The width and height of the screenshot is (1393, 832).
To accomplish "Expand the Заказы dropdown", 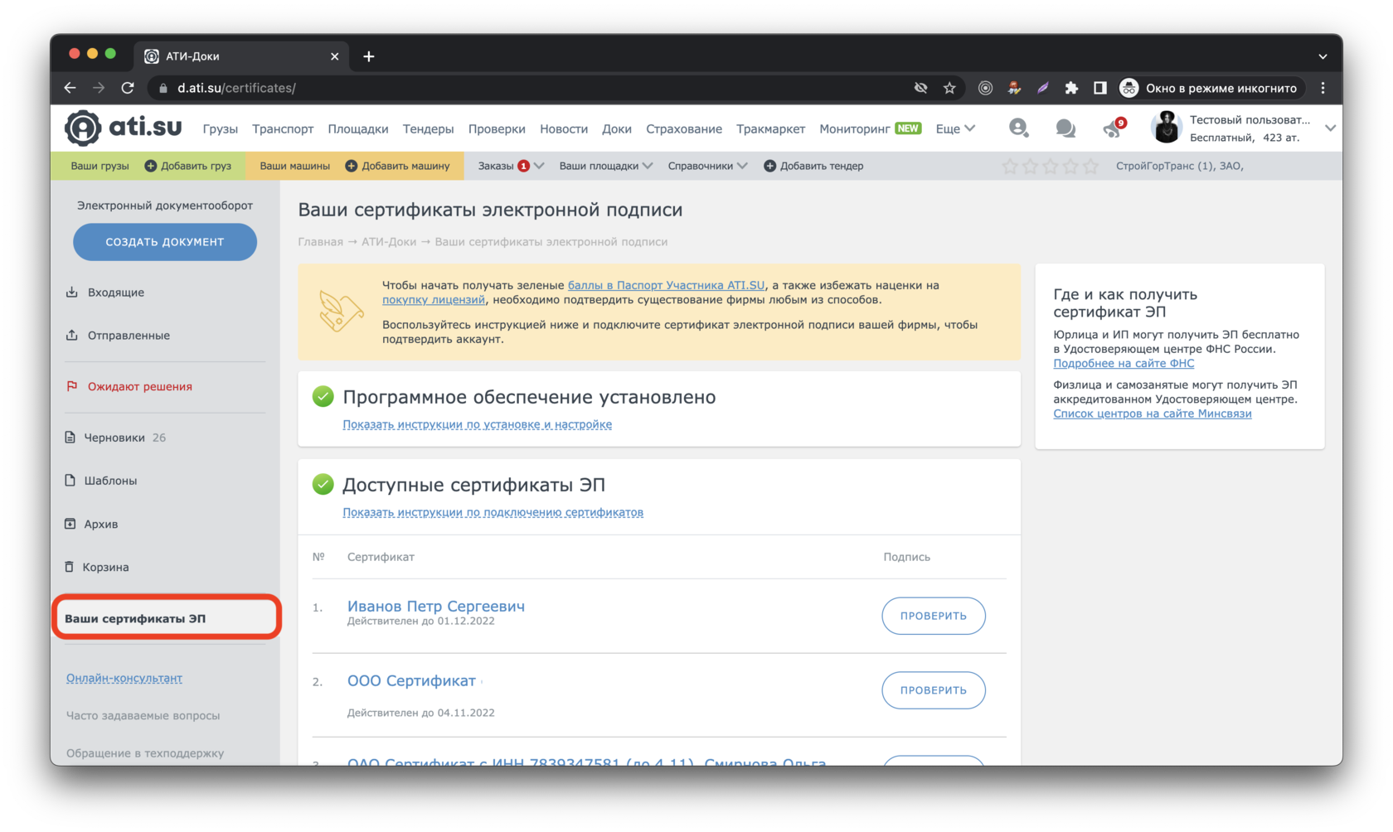I will [x=511, y=166].
